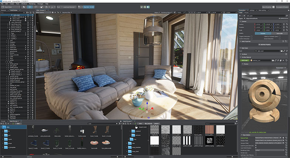Screen dimensions: 290x158
Task: Open the Rendering menu
Action: click(32, 4)
